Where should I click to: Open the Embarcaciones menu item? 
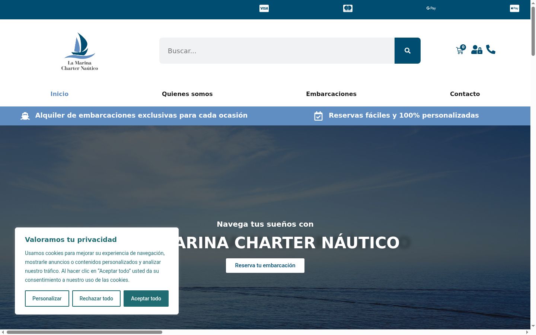point(331,94)
